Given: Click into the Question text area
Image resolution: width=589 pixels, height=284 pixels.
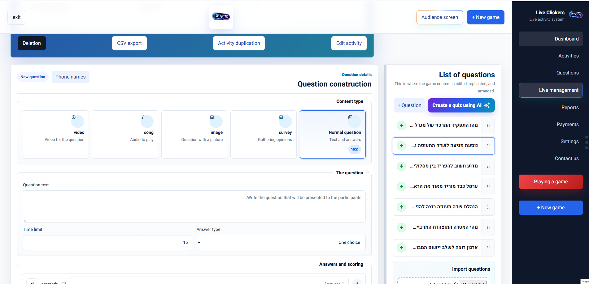Looking at the screenshot, I should [x=194, y=206].
